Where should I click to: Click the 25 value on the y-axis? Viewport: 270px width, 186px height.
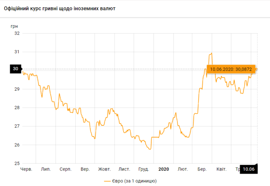coord(17,163)
